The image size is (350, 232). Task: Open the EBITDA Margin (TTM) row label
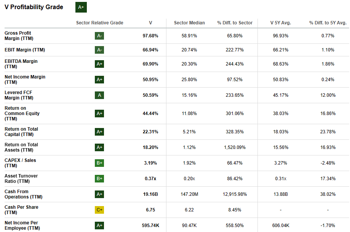[21, 64]
